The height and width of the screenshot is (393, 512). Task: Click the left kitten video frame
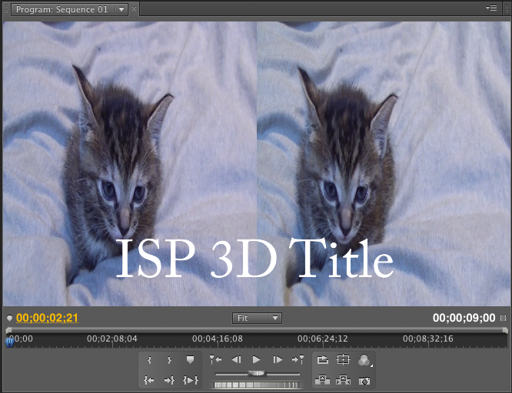tap(130, 163)
